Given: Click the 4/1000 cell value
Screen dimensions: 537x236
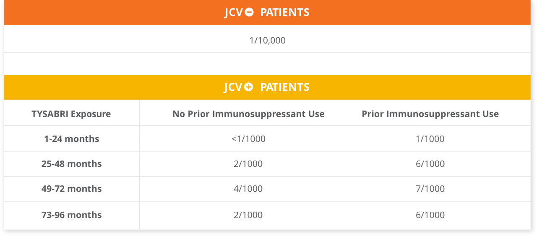Looking at the screenshot, I should [x=248, y=189].
